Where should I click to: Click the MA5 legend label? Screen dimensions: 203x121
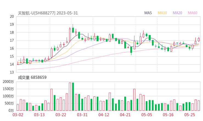point(148,13)
